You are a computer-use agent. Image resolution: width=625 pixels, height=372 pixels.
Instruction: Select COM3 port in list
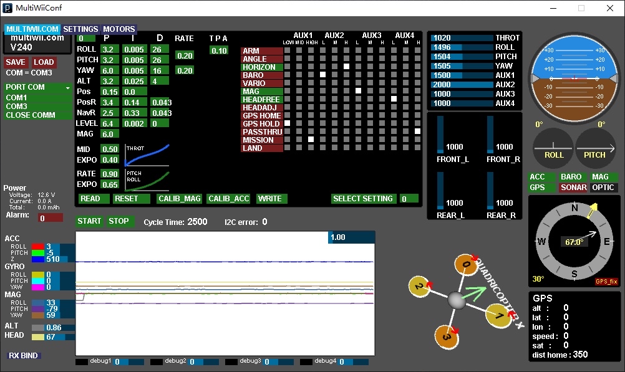tap(38, 107)
